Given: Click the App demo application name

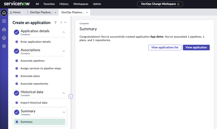Looking at the screenshot, I should tap(157, 37).
